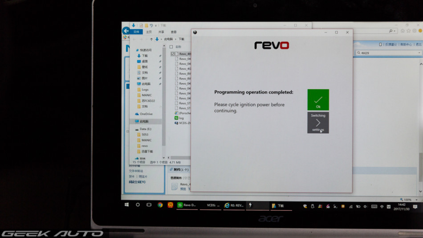Open the Windows Start menu
Viewport: 423px width, 238px height.
point(126,205)
